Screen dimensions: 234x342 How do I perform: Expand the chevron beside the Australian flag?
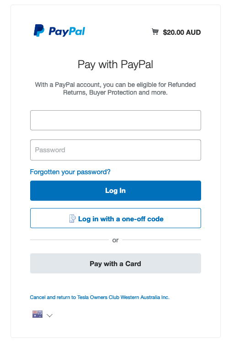click(50, 315)
